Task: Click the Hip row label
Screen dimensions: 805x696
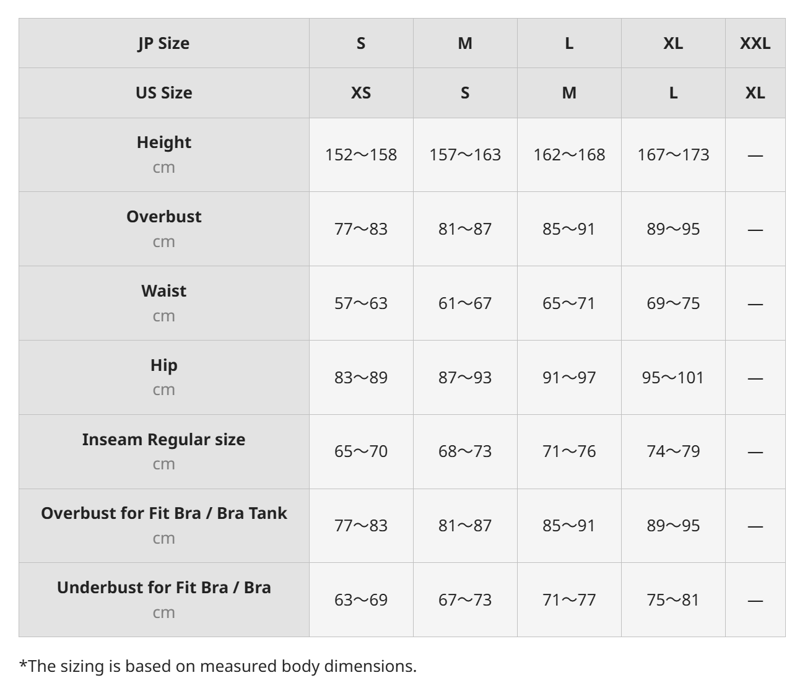Action: pyautogui.click(x=163, y=365)
